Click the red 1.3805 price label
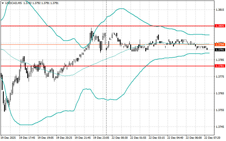The height and width of the screenshot is (141, 226). (220, 26)
